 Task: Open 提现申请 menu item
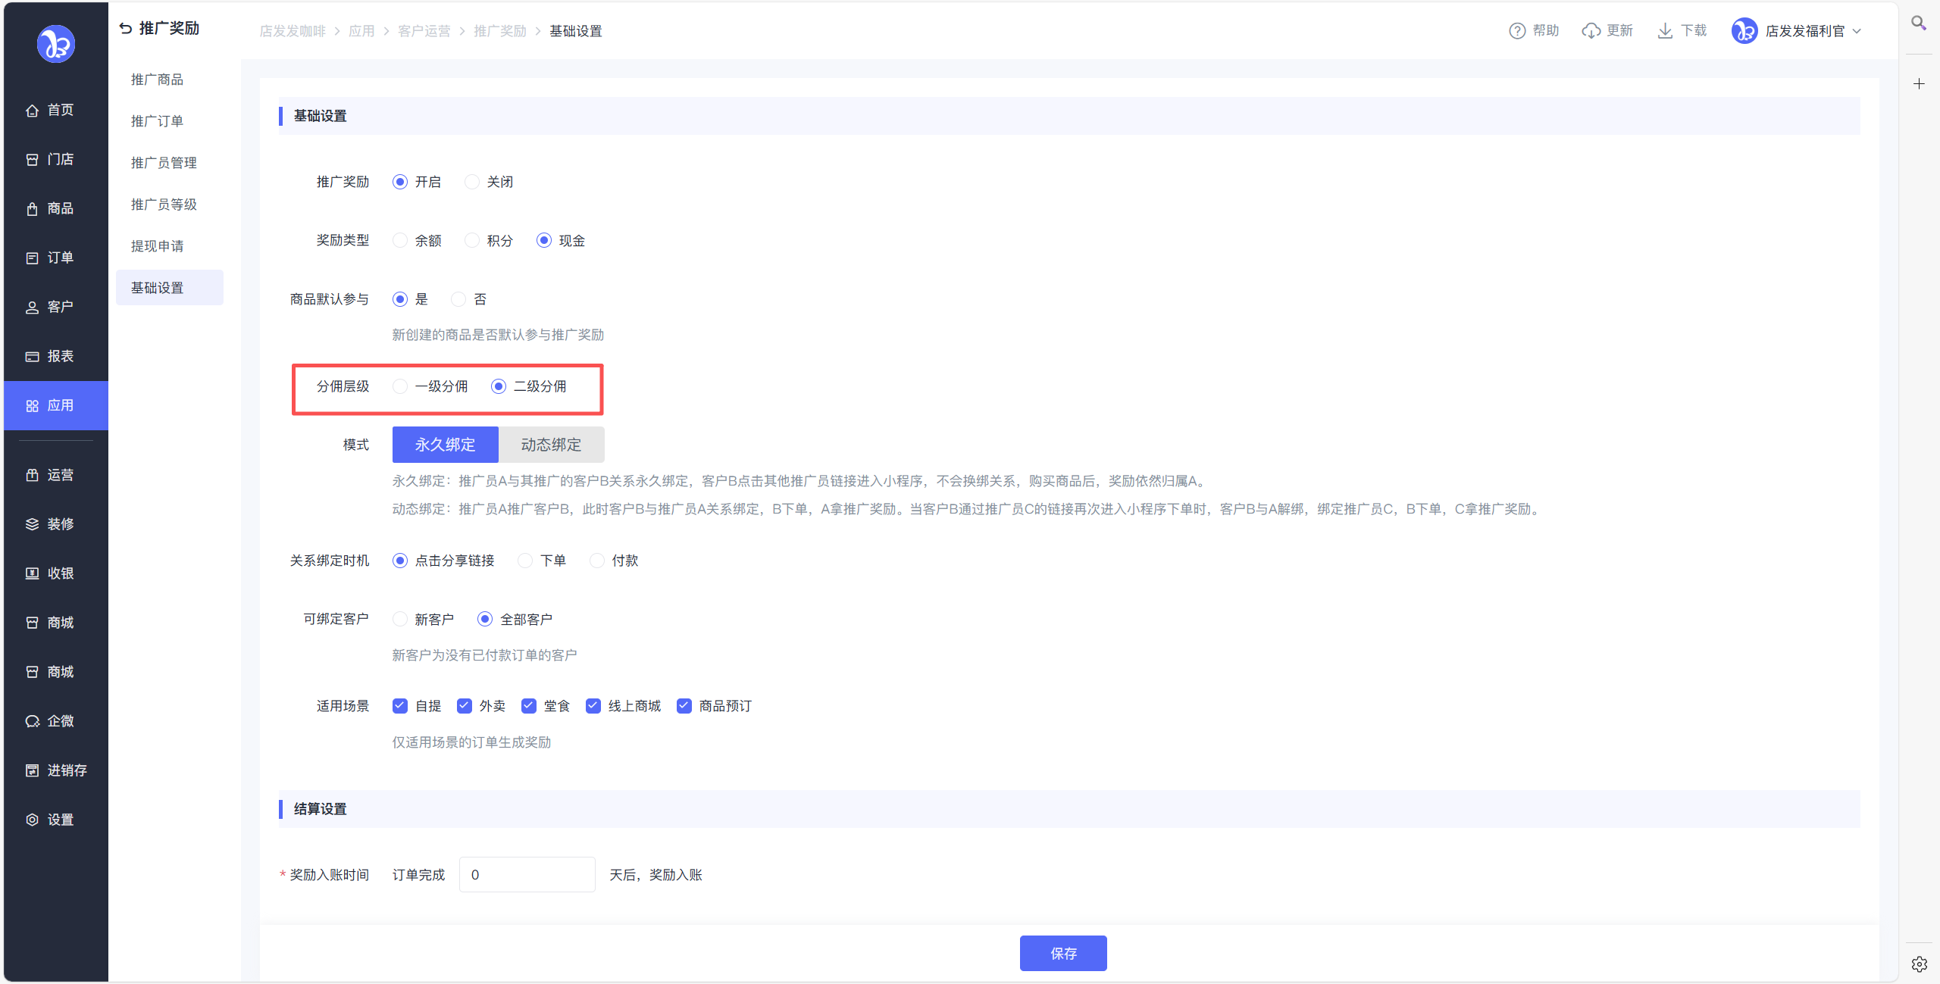[157, 246]
